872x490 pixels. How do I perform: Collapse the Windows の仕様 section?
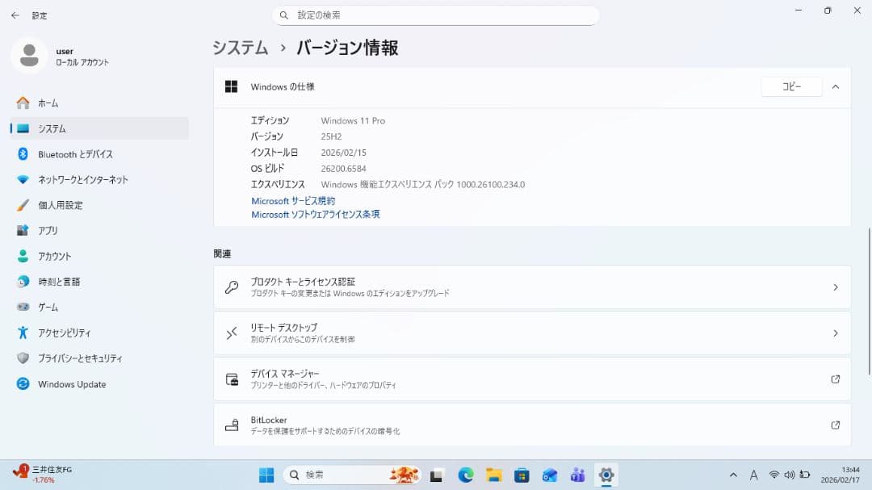click(x=836, y=86)
